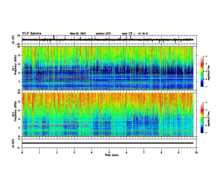Click time axis tick label "4"
Viewport: 221px width, 171px height.
coord(92,153)
